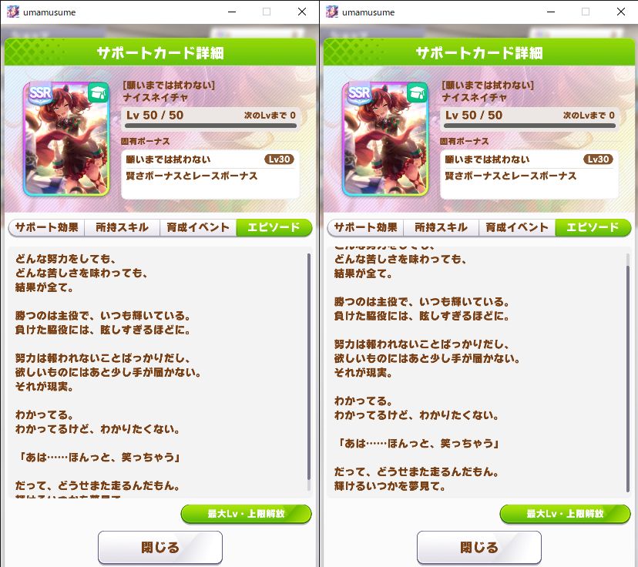
Task: Click episode text scrollbar in right window
Action: click(628, 372)
